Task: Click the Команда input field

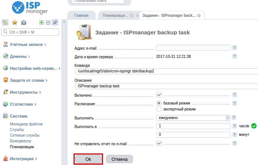Action: point(167,71)
